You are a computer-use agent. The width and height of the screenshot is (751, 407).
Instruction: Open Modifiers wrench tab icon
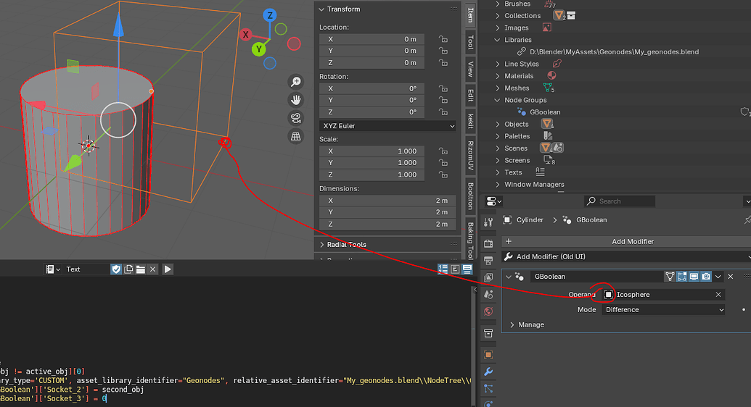[x=488, y=372]
